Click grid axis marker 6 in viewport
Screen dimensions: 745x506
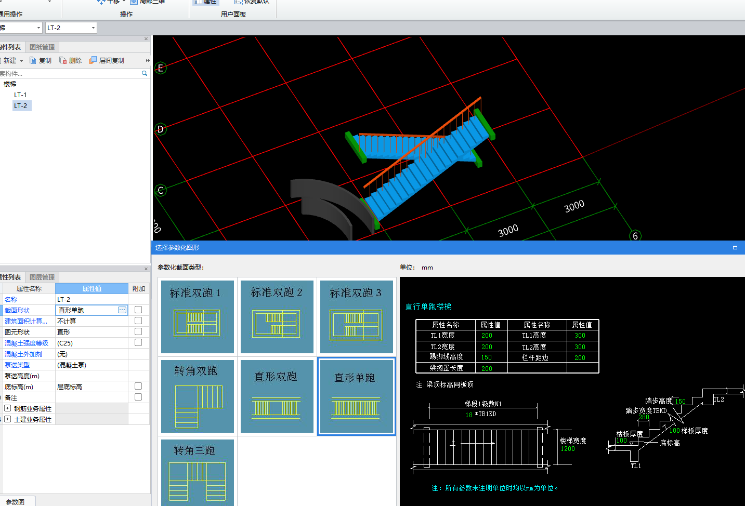(x=635, y=235)
